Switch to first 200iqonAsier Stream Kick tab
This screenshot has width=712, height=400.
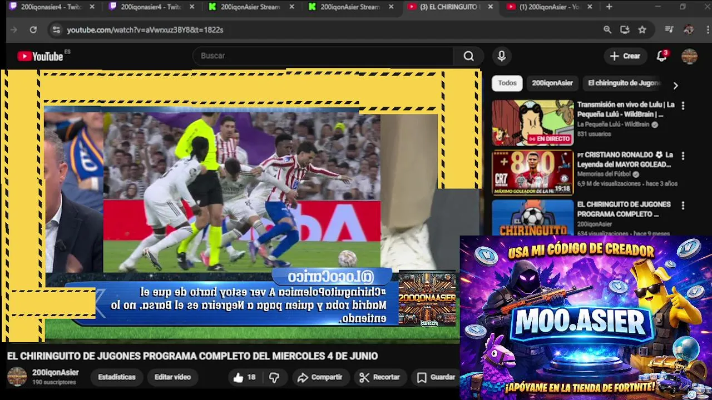pos(251,7)
